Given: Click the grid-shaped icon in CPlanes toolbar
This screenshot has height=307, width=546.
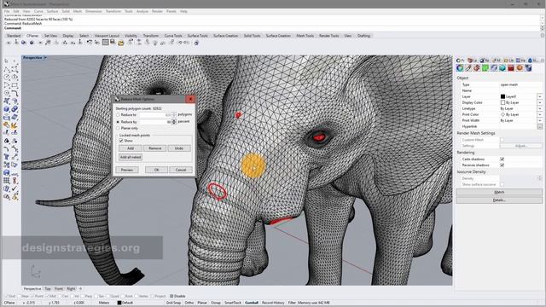Looking at the screenshot, I should (x=105, y=43).
